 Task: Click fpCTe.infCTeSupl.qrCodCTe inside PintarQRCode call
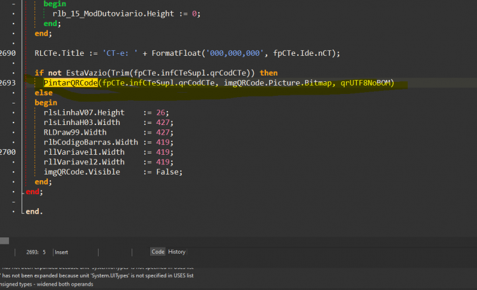pyautogui.click(x=158, y=83)
